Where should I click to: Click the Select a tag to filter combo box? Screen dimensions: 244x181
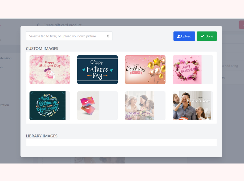pos(69,36)
